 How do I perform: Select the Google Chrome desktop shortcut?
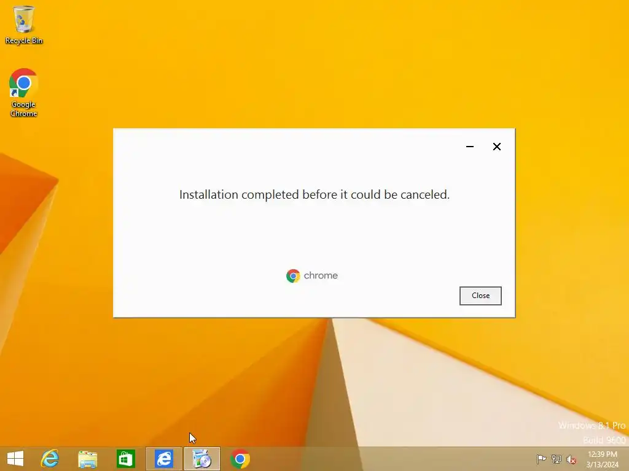[24, 93]
